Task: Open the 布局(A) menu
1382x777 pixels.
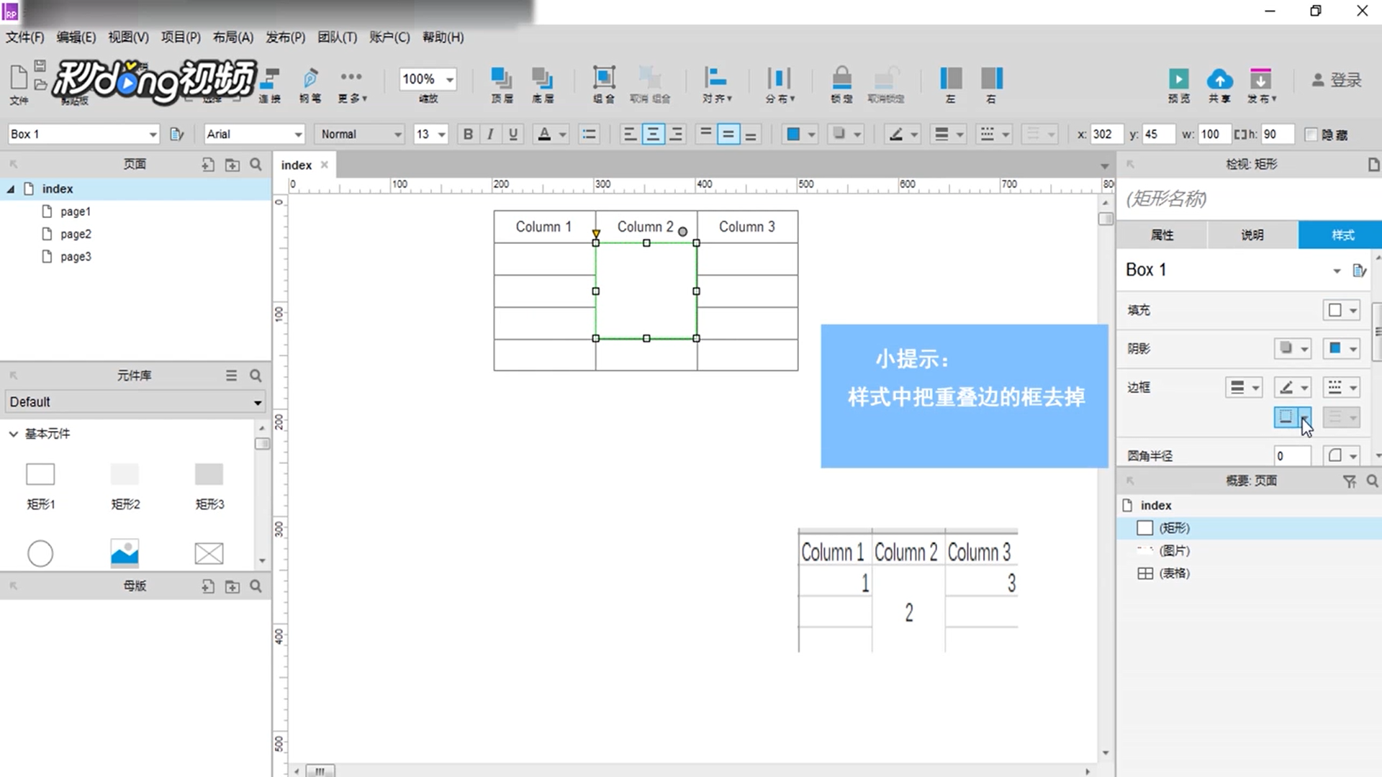Action: pyautogui.click(x=233, y=37)
